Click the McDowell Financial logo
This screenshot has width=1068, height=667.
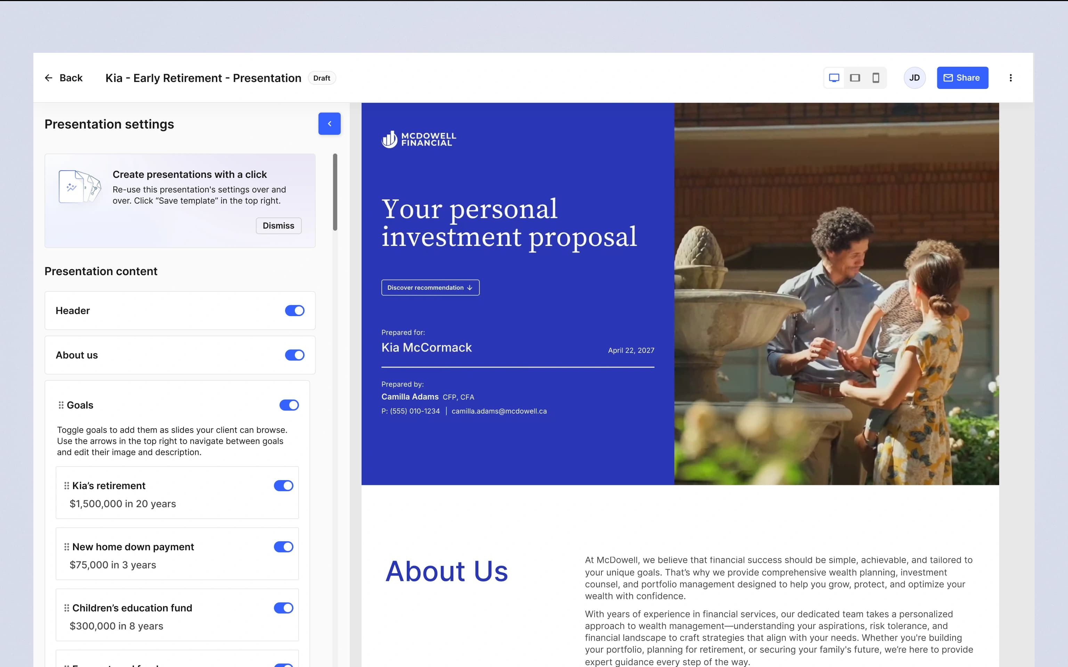[x=418, y=139]
